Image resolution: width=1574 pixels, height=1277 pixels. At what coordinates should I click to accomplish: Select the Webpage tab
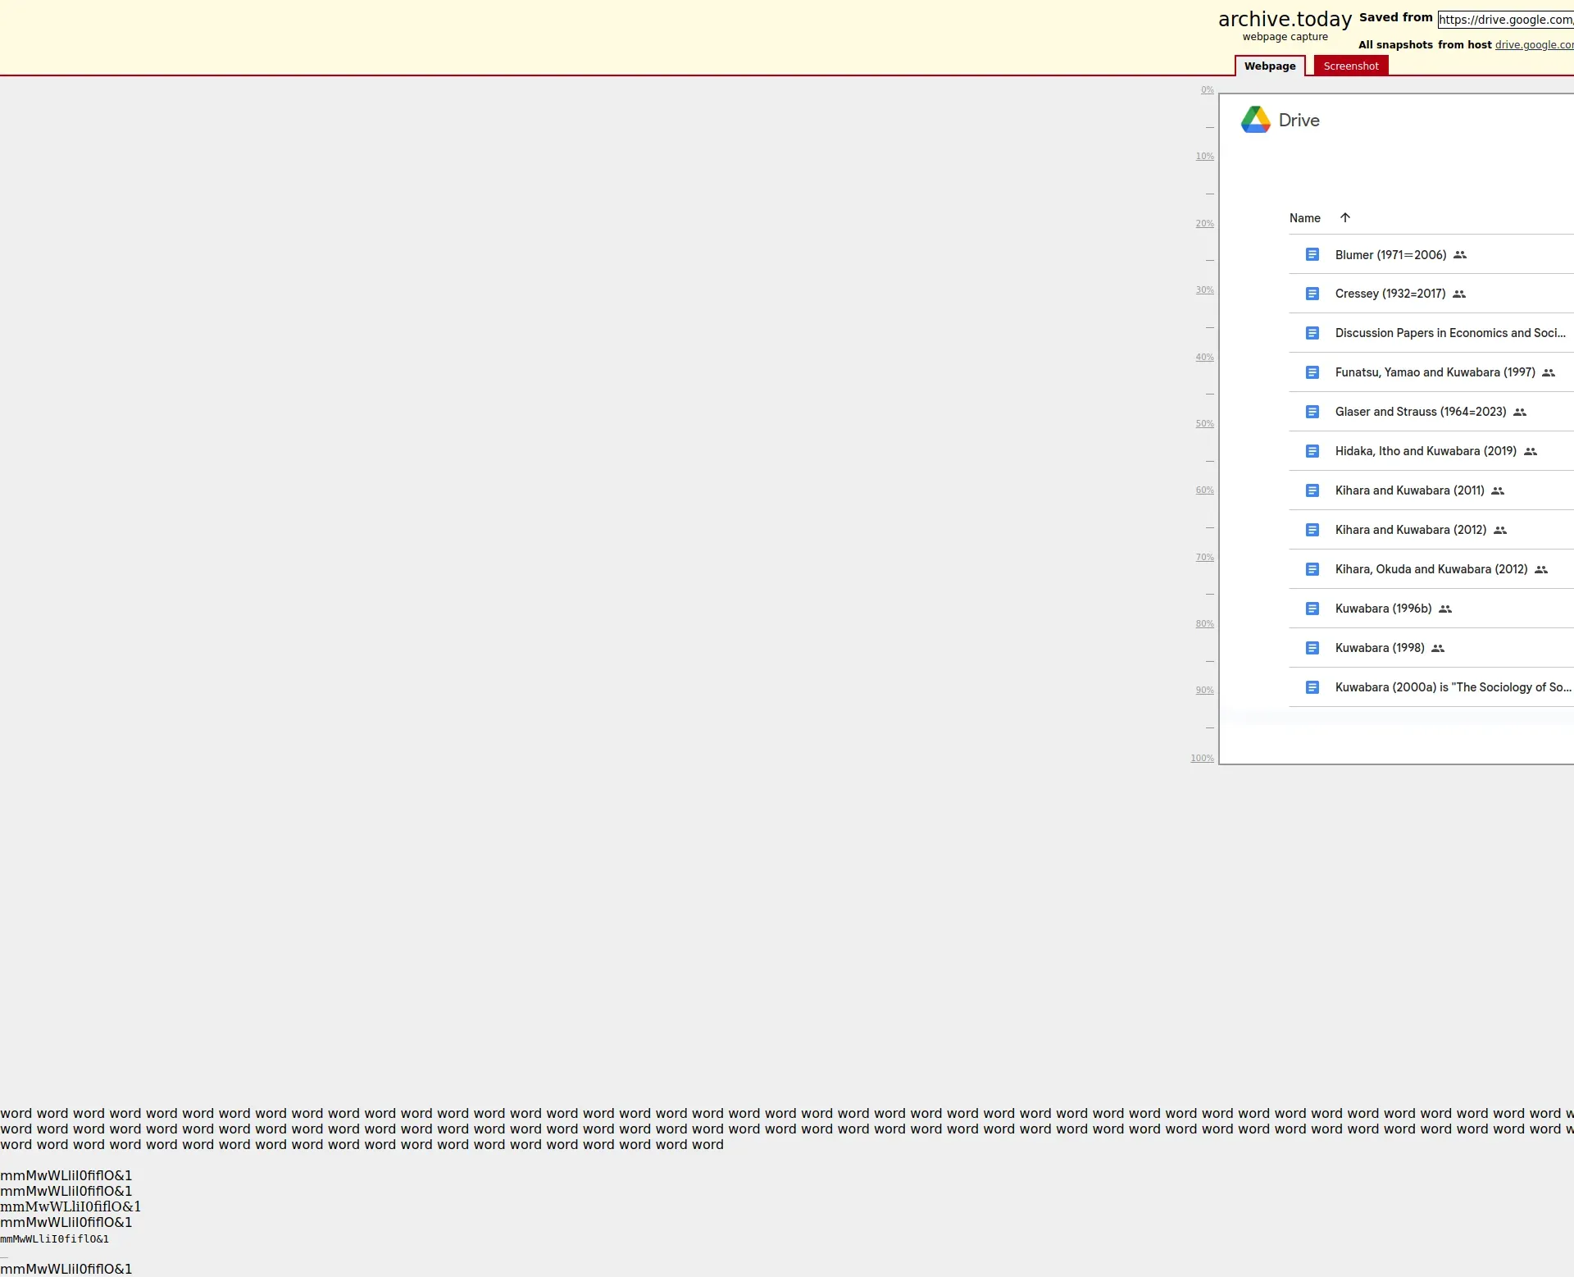1269,66
